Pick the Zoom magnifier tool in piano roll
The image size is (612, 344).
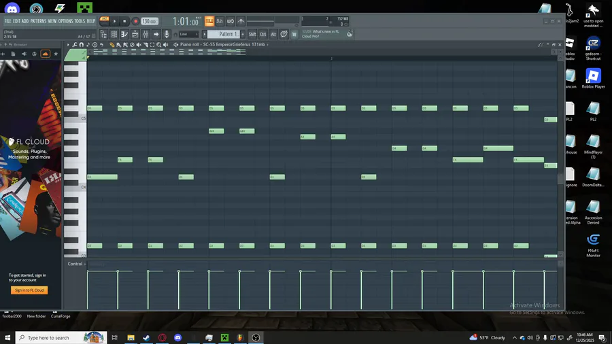tap(159, 44)
